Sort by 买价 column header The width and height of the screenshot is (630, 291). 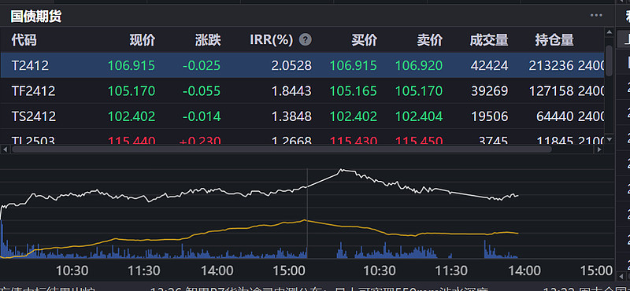click(365, 40)
